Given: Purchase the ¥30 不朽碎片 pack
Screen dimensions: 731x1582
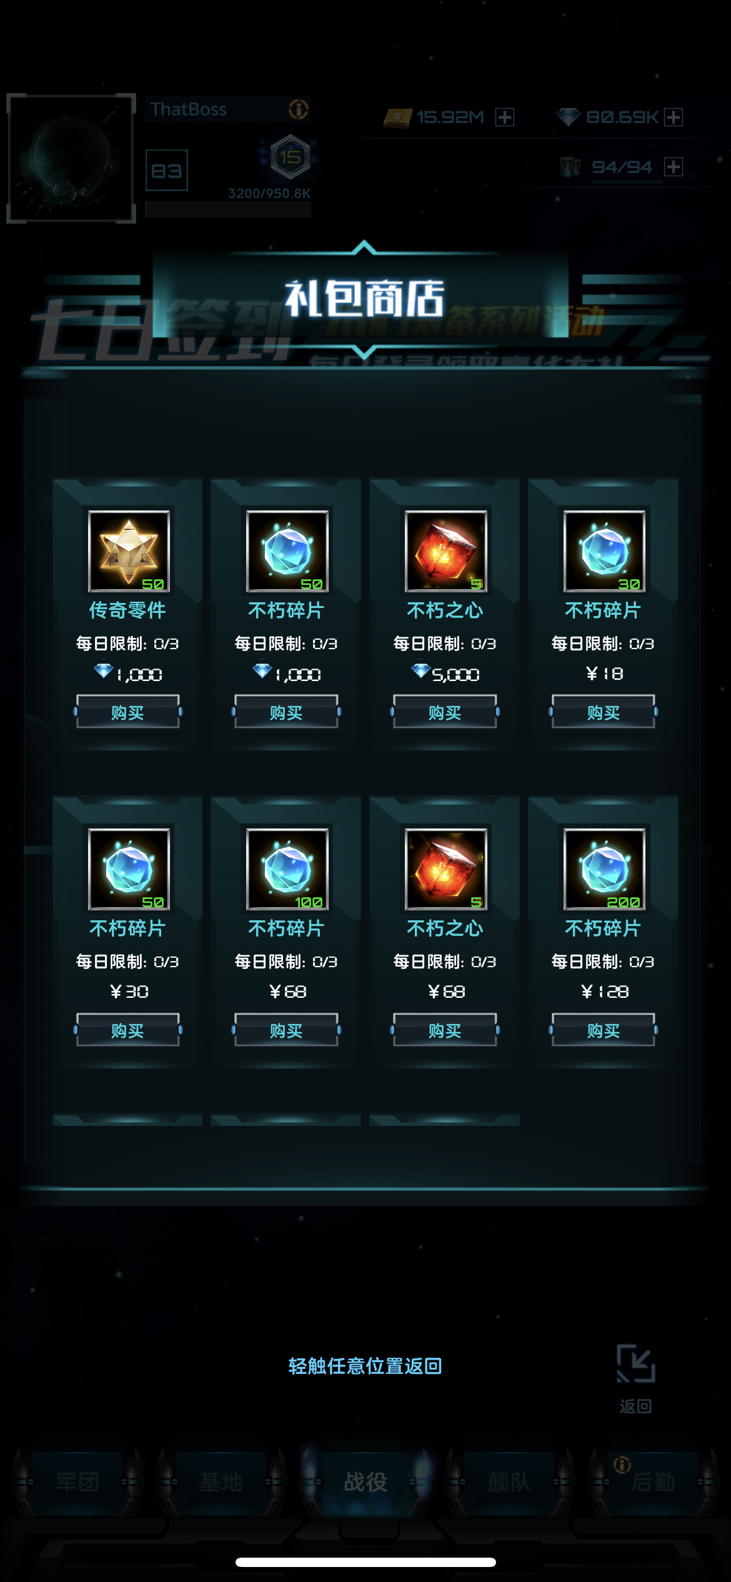Looking at the screenshot, I should coord(128,1030).
